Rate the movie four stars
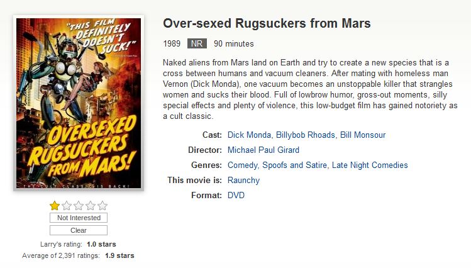Image resolution: width=471 pixels, height=268 pixels. pos(91,206)
